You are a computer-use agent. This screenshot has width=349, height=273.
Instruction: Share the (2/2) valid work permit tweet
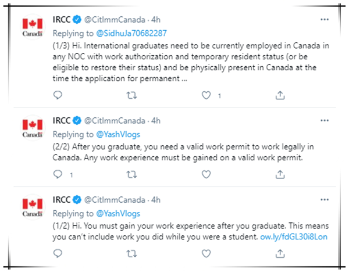280,174
